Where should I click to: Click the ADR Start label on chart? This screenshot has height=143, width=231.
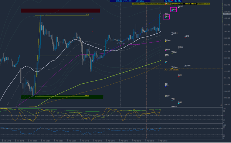tap(120, 43)
